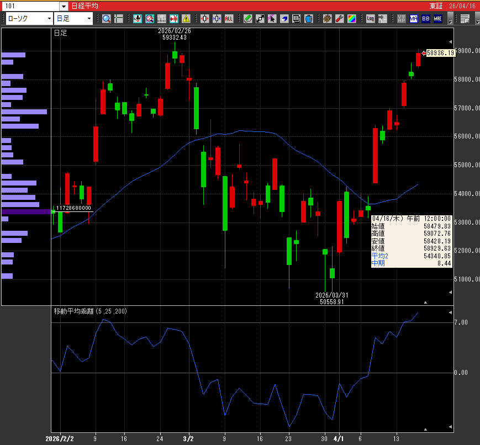Image resolution: width=480 pixels, height=445 pixels.
Task: Click the oscillator pane top scale triangle
Action: (450, 312)
